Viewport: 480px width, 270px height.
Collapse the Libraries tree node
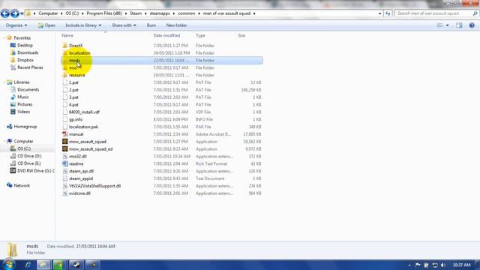pyautogui.click(x=4, y=82)
